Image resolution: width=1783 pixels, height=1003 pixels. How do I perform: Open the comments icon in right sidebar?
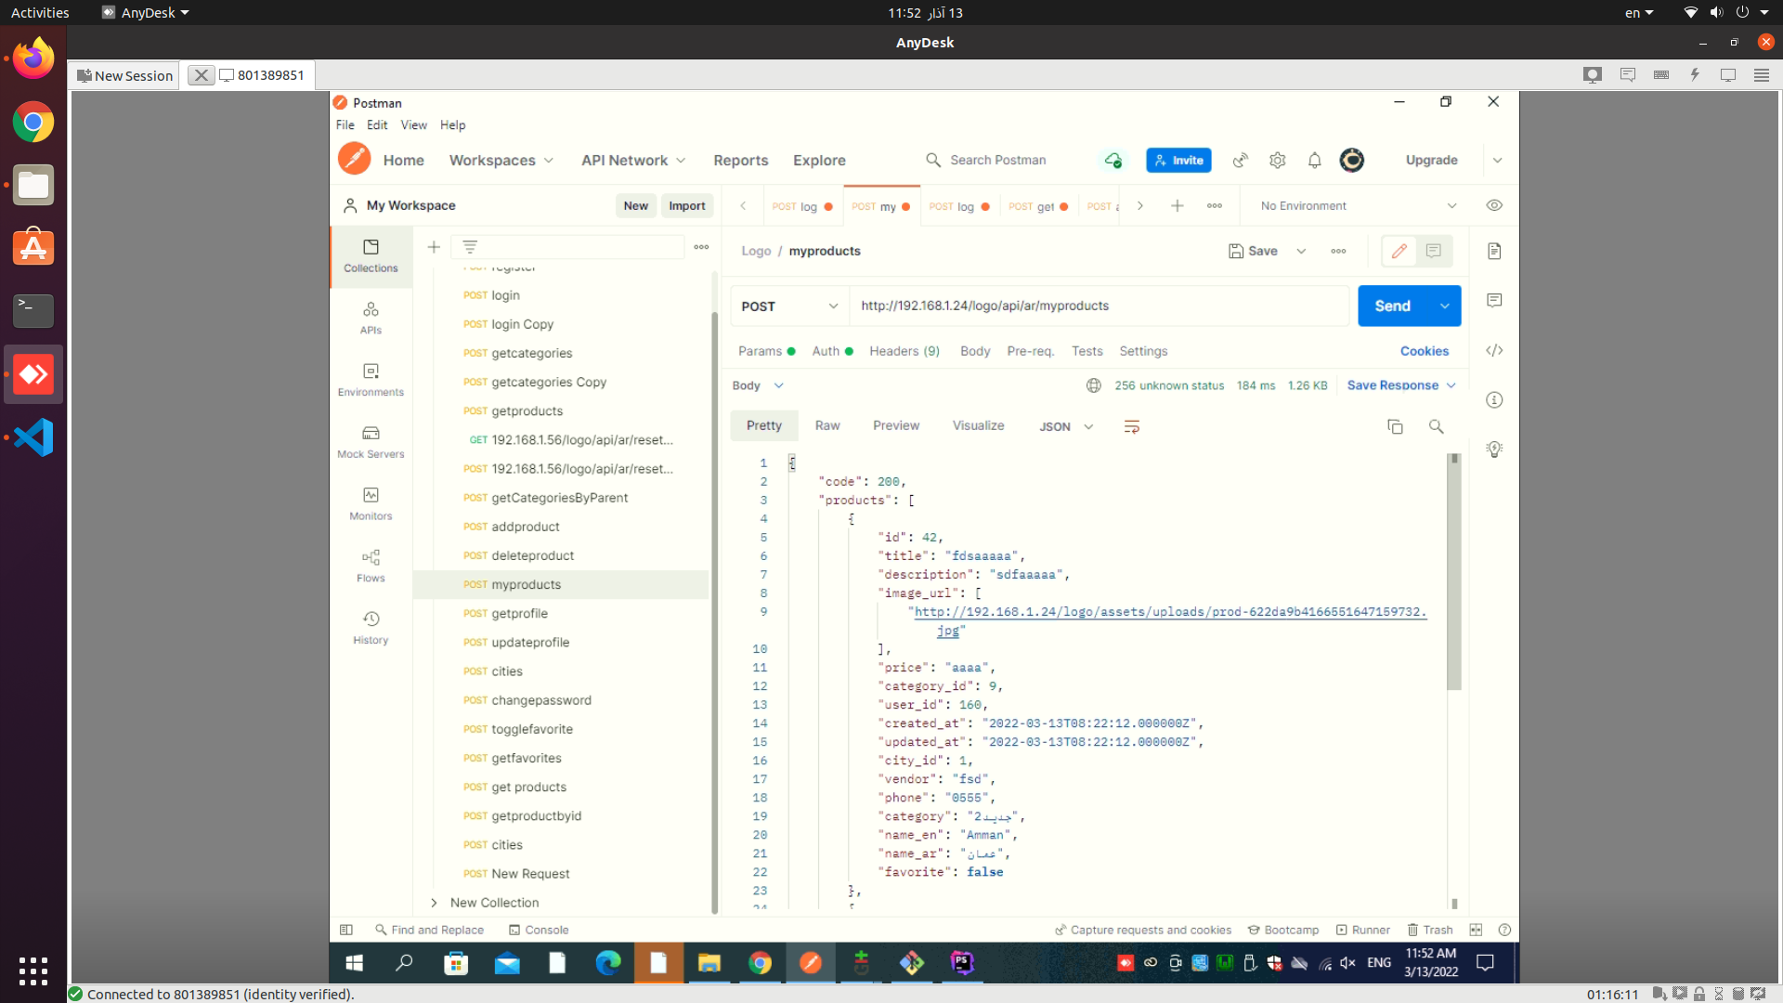click(x=1494, y=300)
